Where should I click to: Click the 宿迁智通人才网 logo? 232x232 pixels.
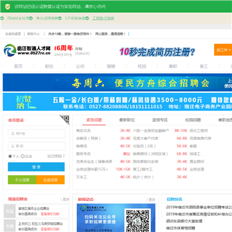[x=27, y=50]
